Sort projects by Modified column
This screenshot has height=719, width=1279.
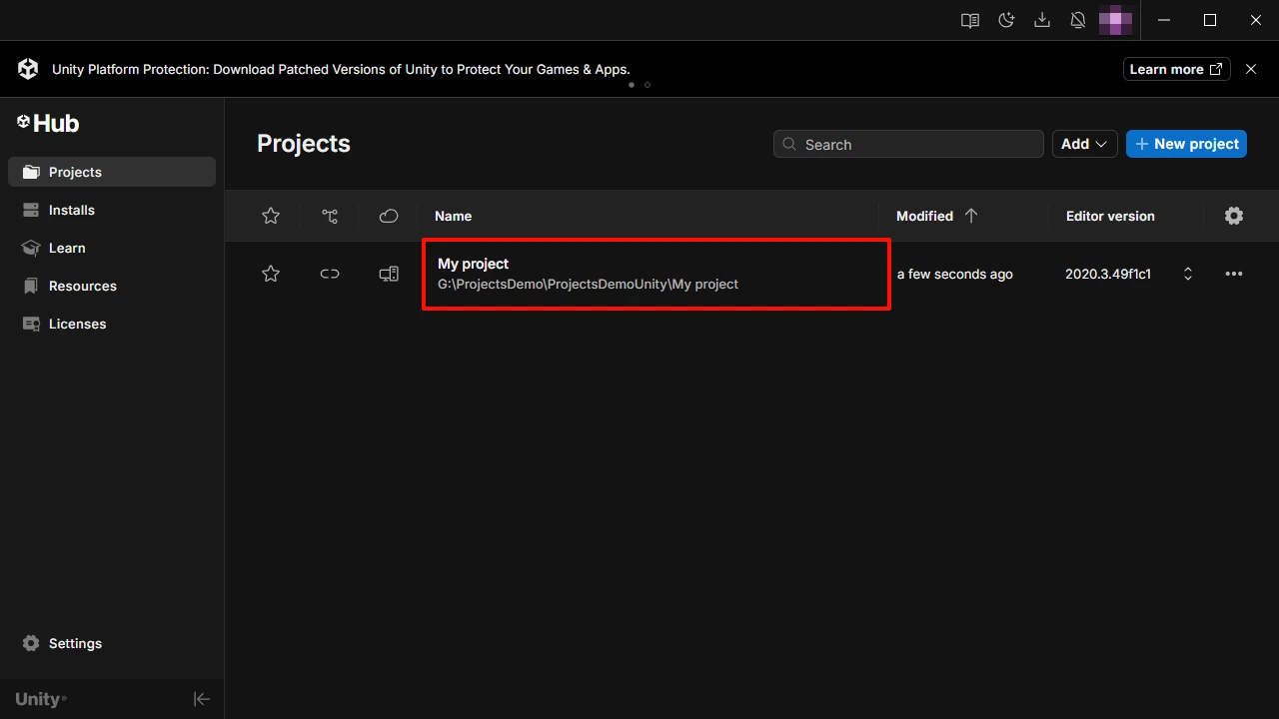pos(937,216)
